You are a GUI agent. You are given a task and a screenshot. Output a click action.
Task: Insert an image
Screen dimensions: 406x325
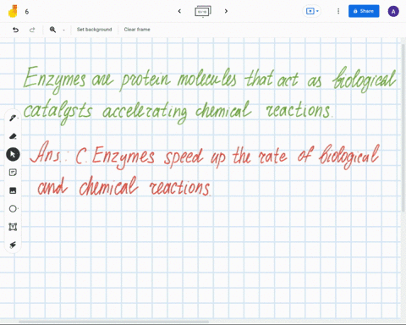[x=13, y=190]
